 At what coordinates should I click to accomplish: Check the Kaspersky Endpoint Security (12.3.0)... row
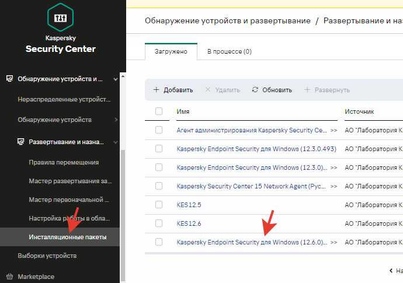pyautogui.click(x=159, y=167)
